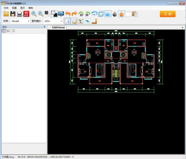Click the print icon

pos(19,14)
